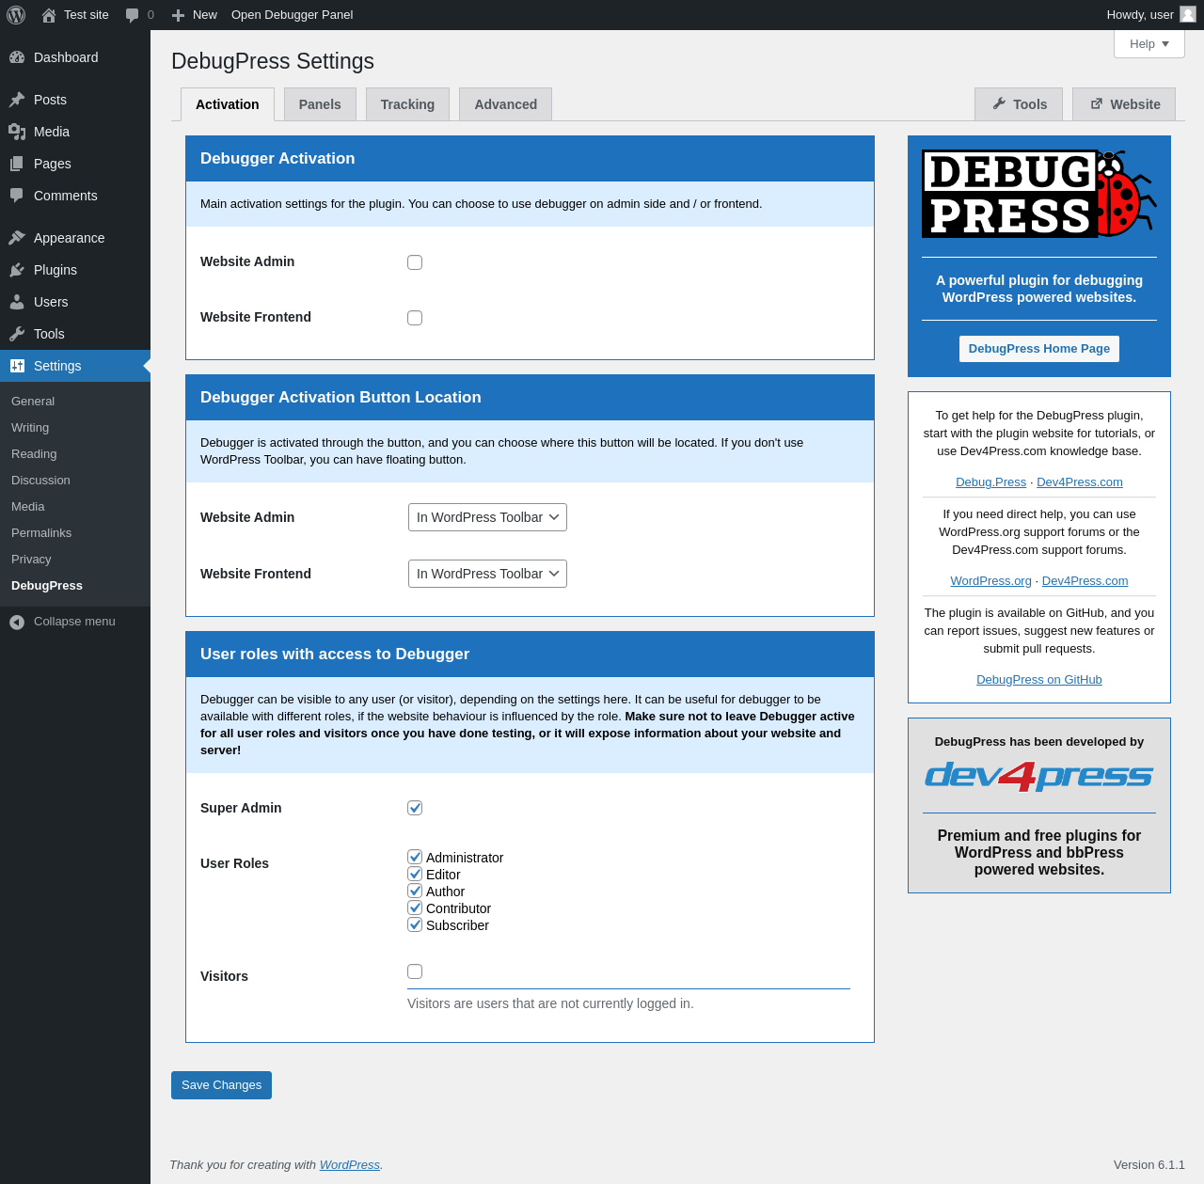Click the Dashboard gauge icon
Viewport: 1204px width, 1184px height.
pyautogui.click(x=17, y=57)
